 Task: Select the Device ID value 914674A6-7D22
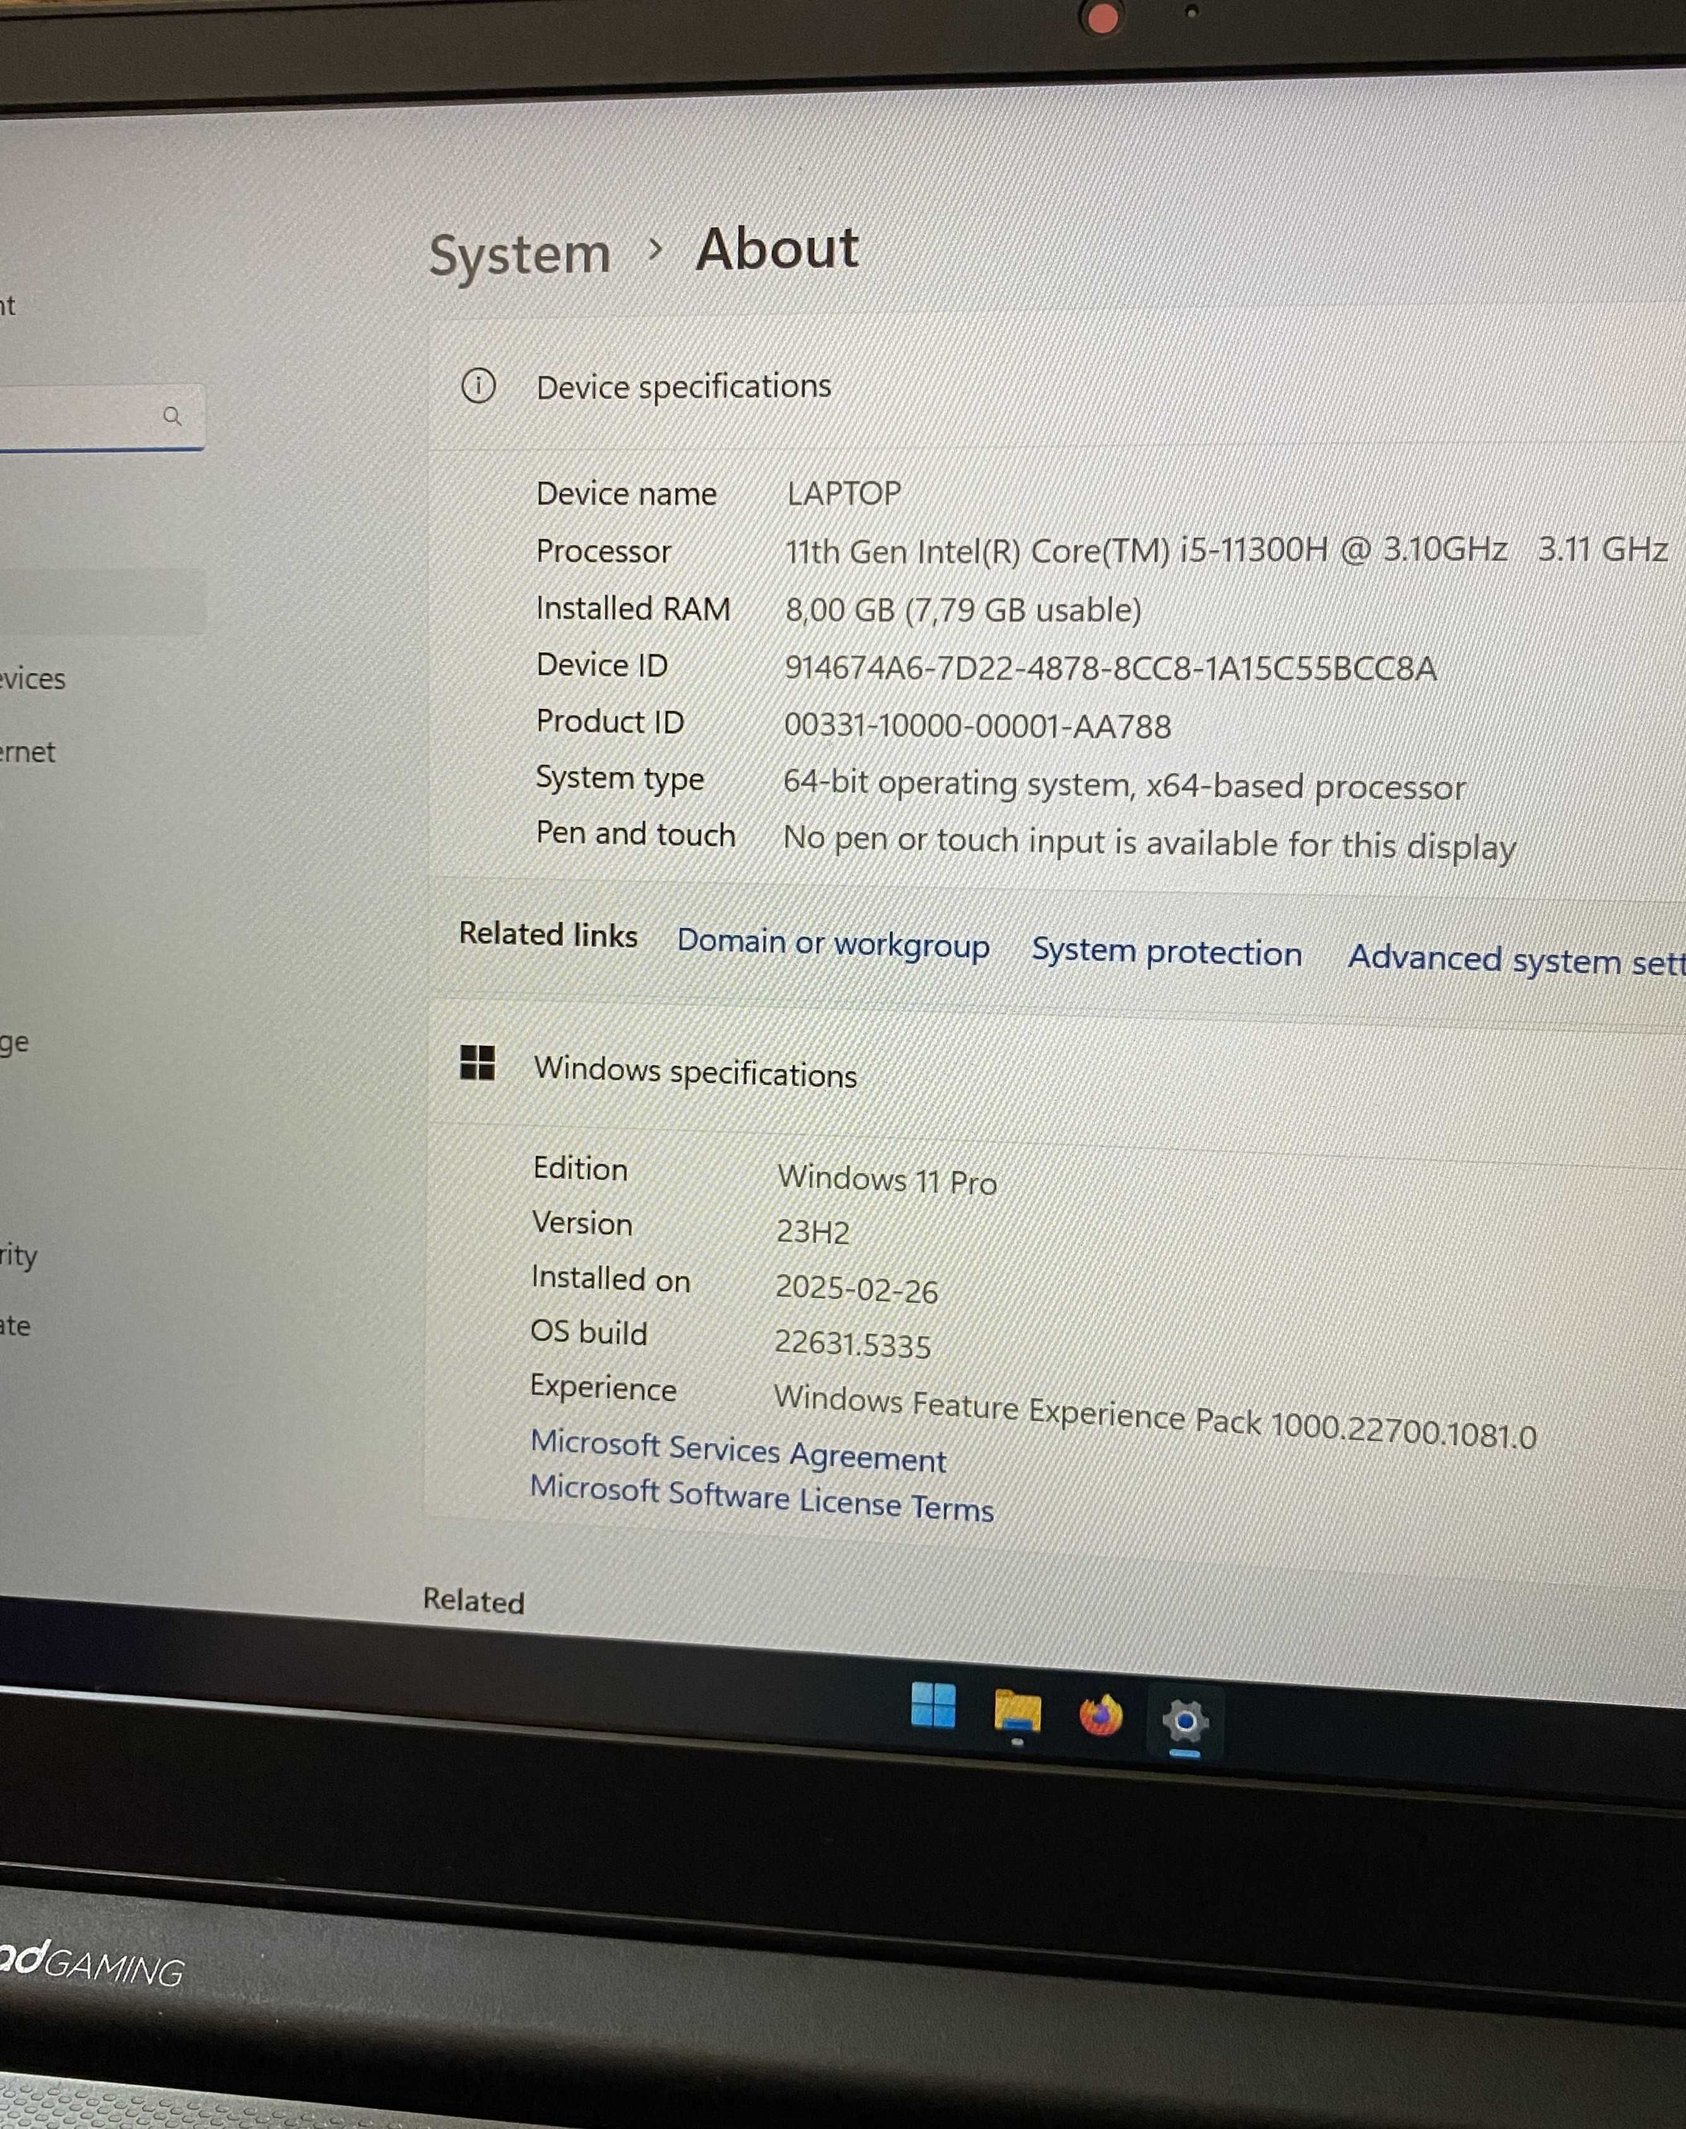tap(900, 668)
